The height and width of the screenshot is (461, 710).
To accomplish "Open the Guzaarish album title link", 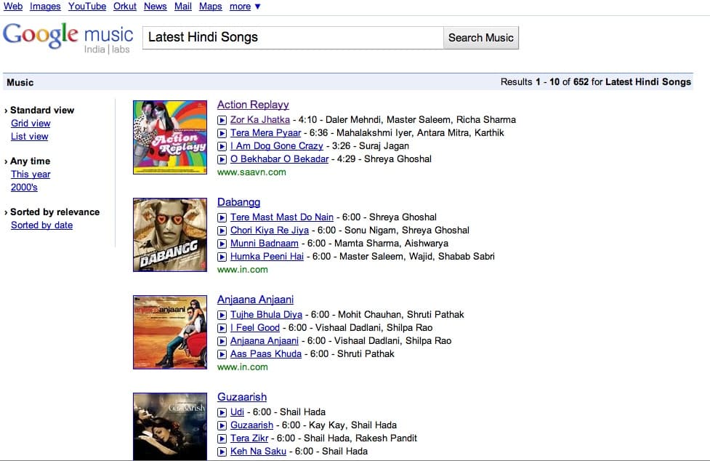I will [242, 397].
